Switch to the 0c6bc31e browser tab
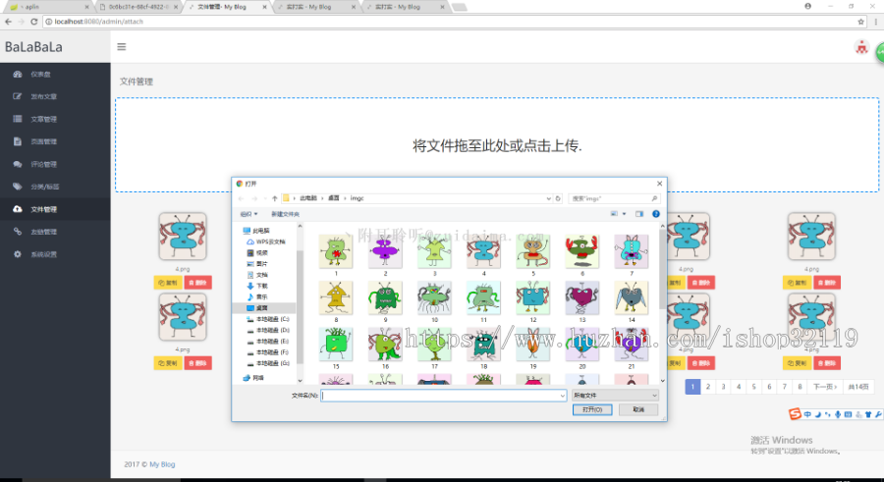The height and width of the screenshot is (482, 884). pyautogui.click(x=138, y=7)
